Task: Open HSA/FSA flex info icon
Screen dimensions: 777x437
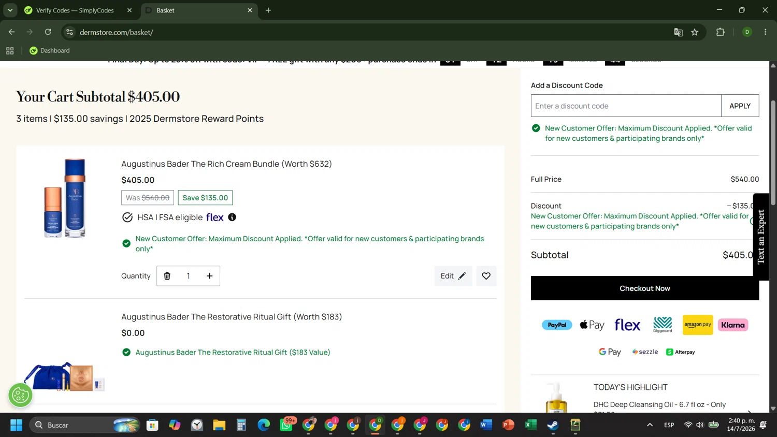Action: tap(232, 217)
